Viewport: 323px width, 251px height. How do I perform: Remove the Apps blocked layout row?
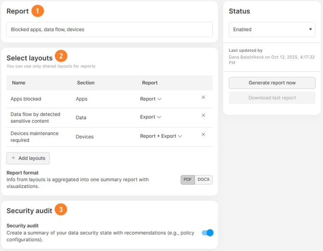[x=203, y=98]
